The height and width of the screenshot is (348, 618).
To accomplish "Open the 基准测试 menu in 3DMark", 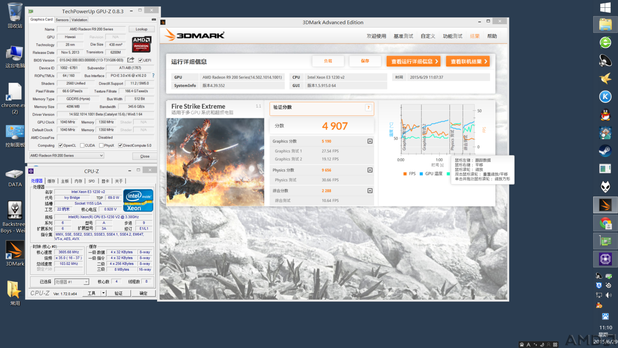I will (x=403, y=36).
